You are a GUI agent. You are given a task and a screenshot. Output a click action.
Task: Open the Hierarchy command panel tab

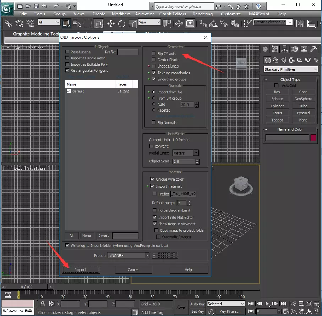(285, 49)
